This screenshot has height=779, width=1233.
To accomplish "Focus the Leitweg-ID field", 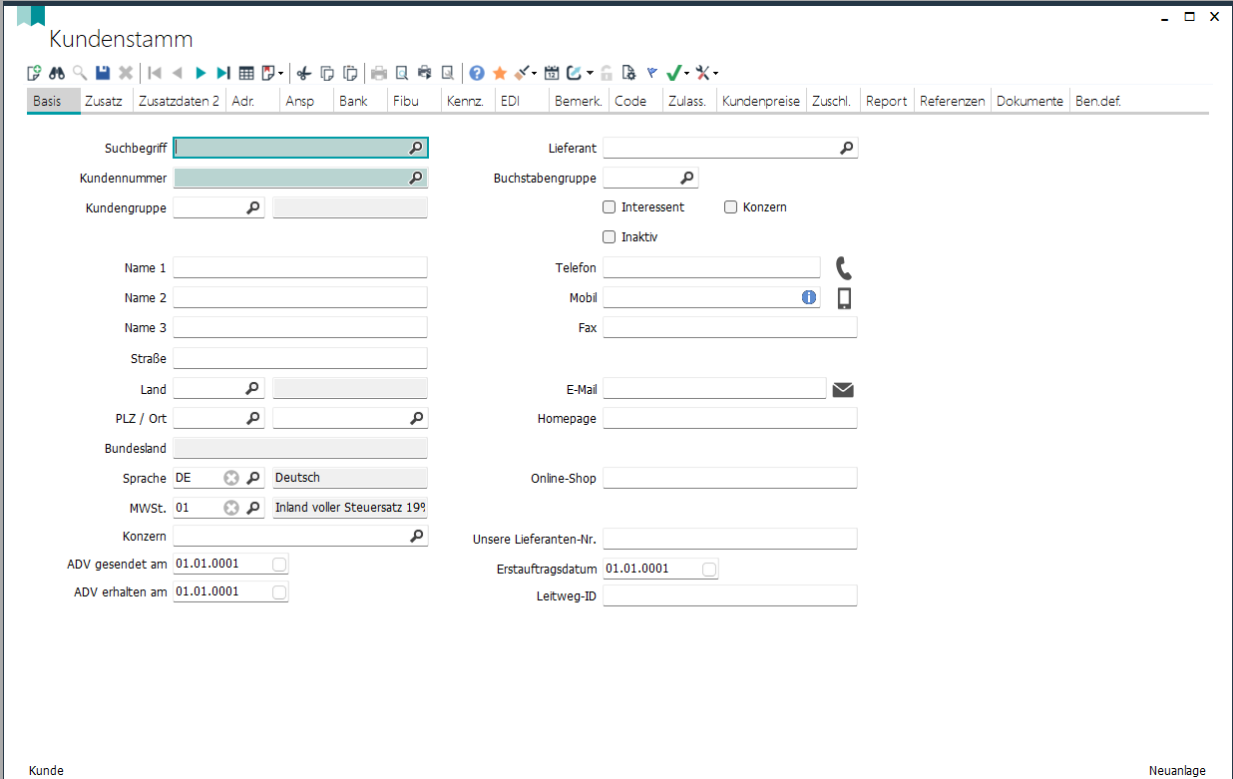I will (x=730, y=595).
